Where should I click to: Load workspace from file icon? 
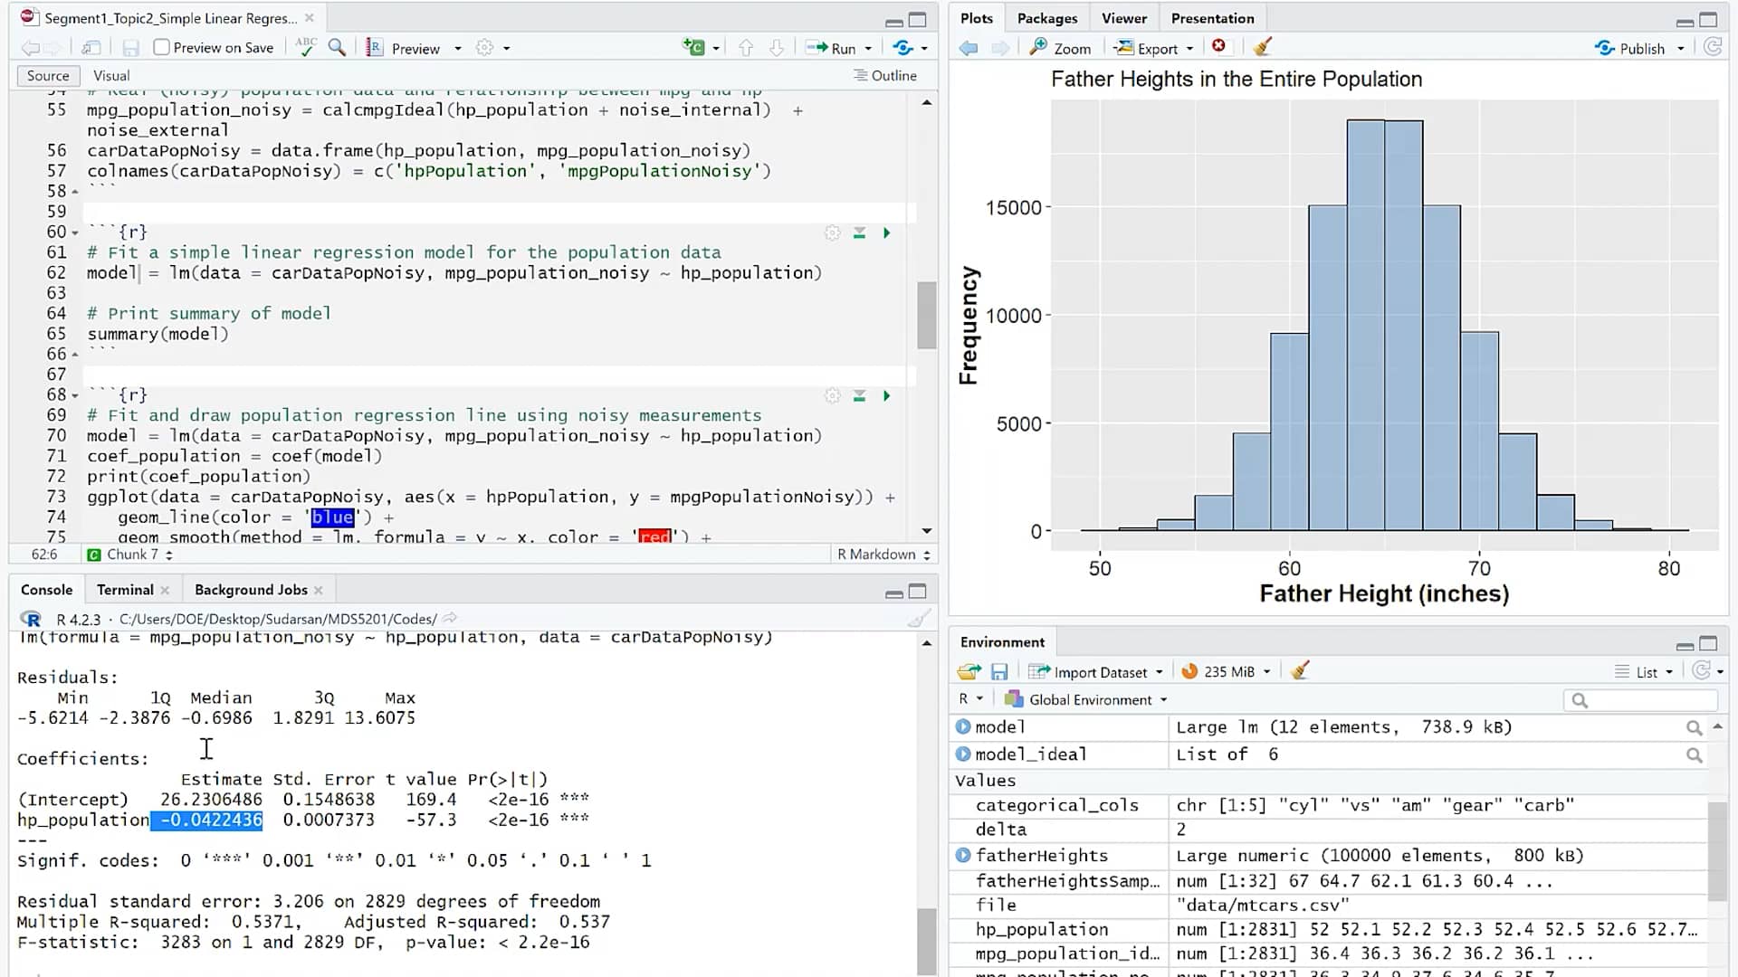pos(969,671)
